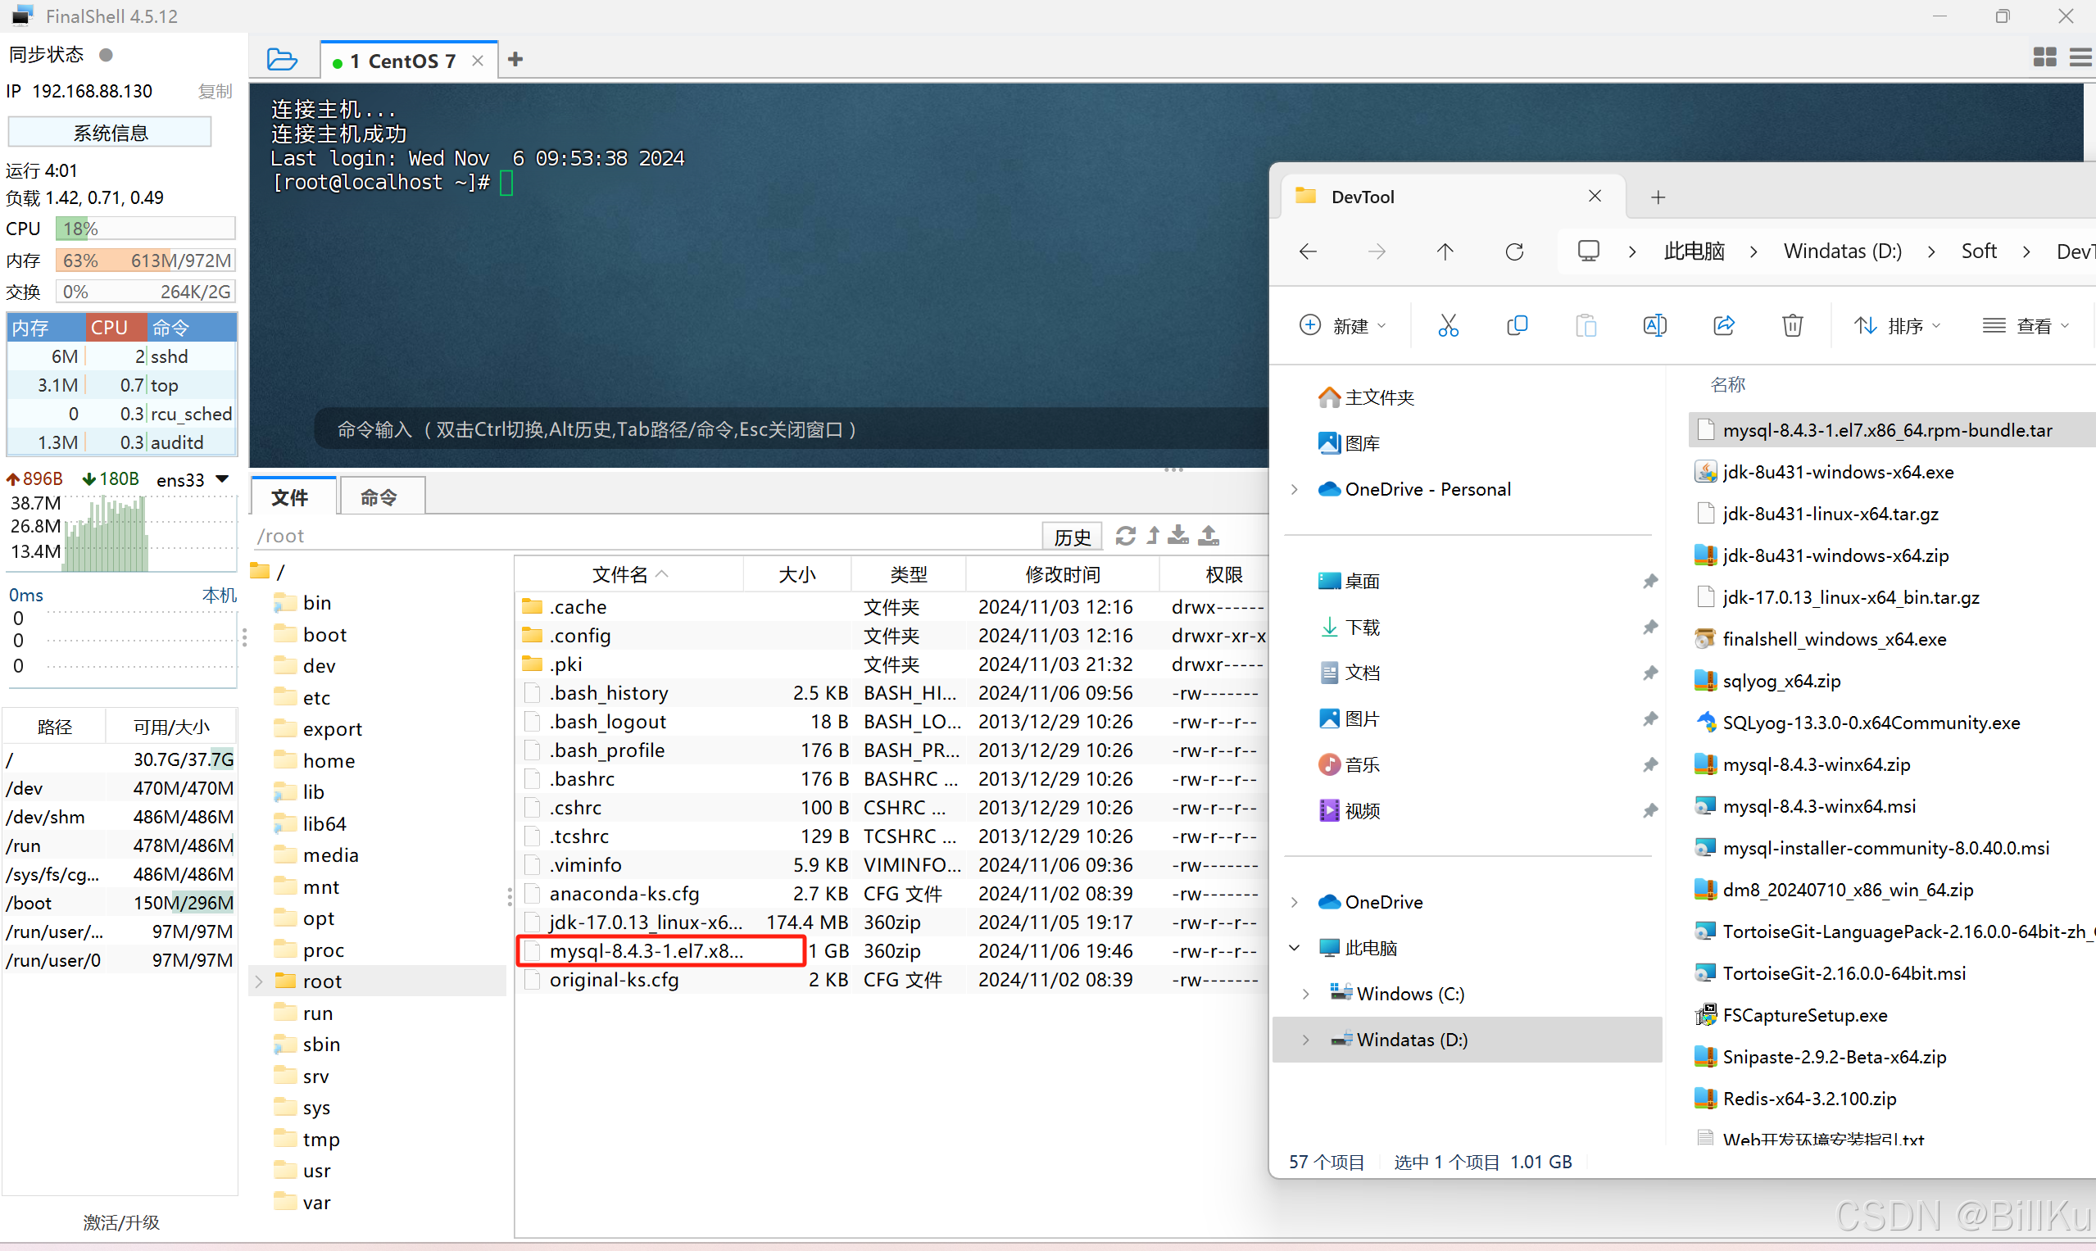Open the 排序 sort dropdown
The width and height of the screenshot is (2096, 1251).
1897,325
